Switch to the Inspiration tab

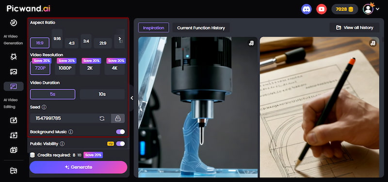pos(153,28)
